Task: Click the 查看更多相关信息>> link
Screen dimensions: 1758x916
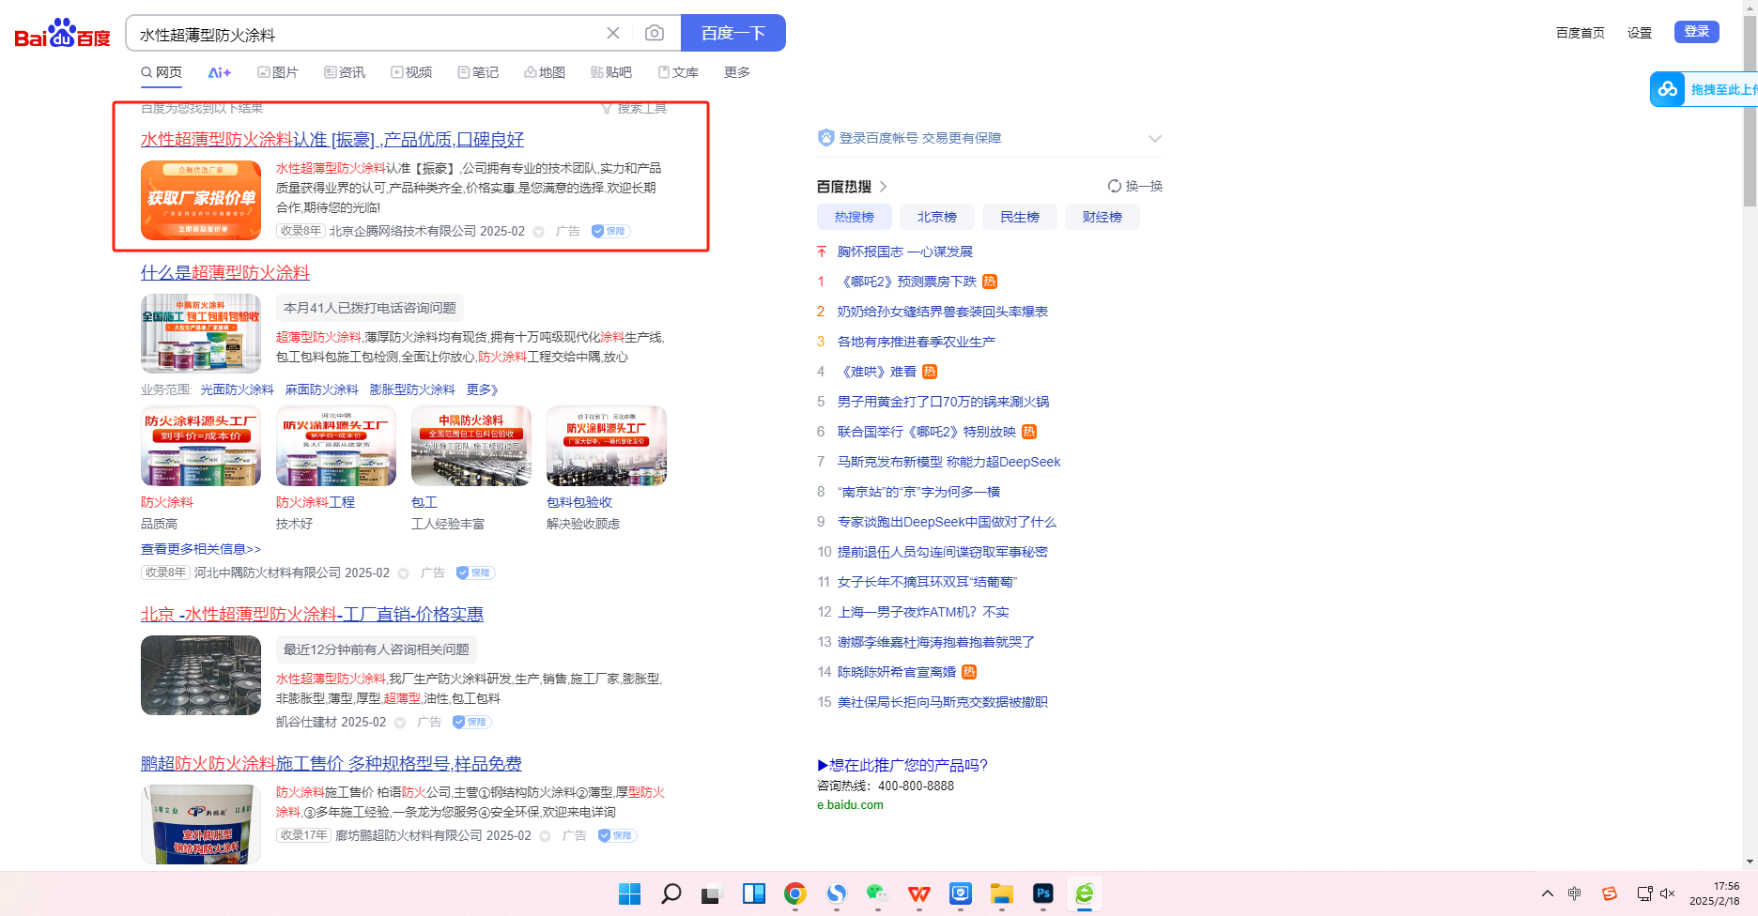Action: [x=201, y=549]
